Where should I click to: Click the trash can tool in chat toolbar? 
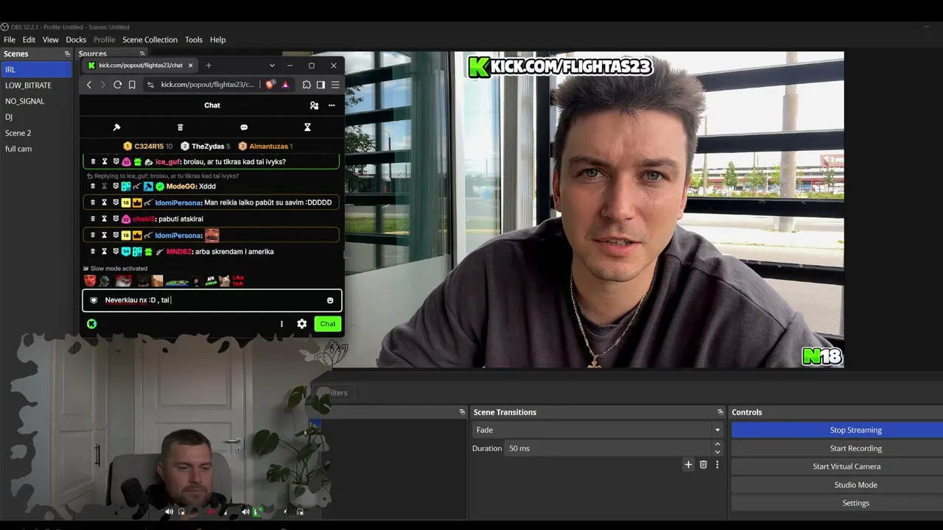[180, 127]
